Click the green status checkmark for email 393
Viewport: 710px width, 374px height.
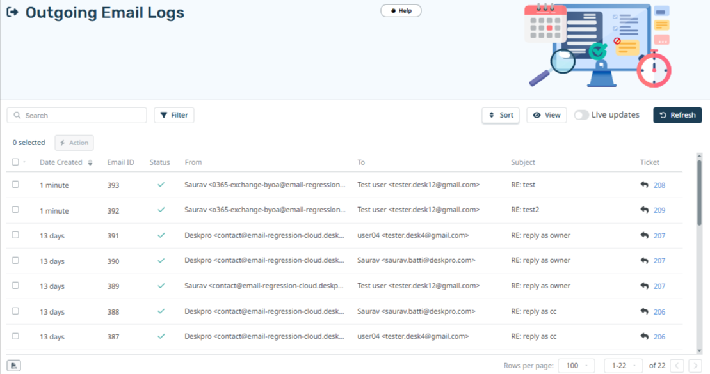161,185
